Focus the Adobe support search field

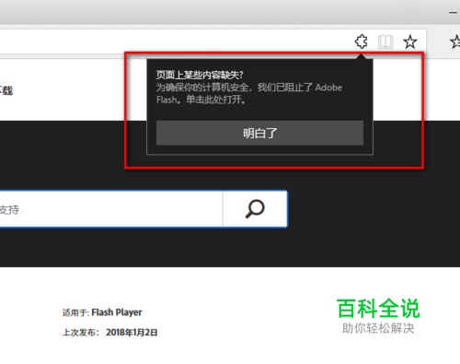click(110, 209)
